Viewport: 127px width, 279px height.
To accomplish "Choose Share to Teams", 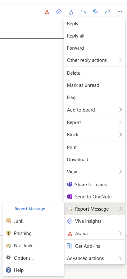I will point(95,185).
